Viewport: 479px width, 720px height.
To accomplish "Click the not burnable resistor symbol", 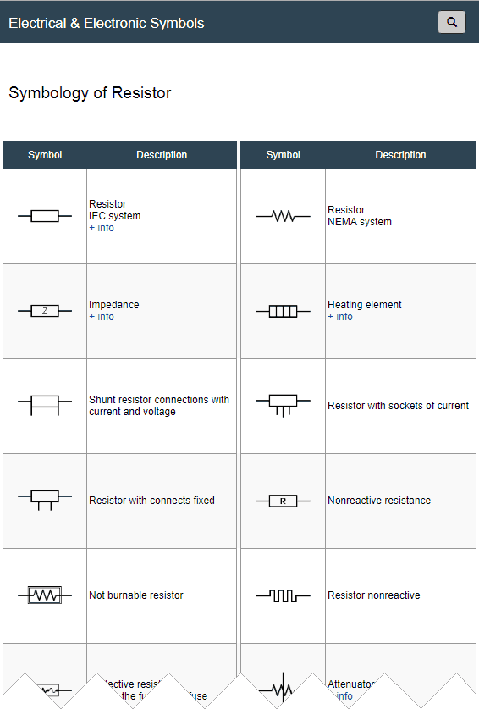I will pos(45,595).
